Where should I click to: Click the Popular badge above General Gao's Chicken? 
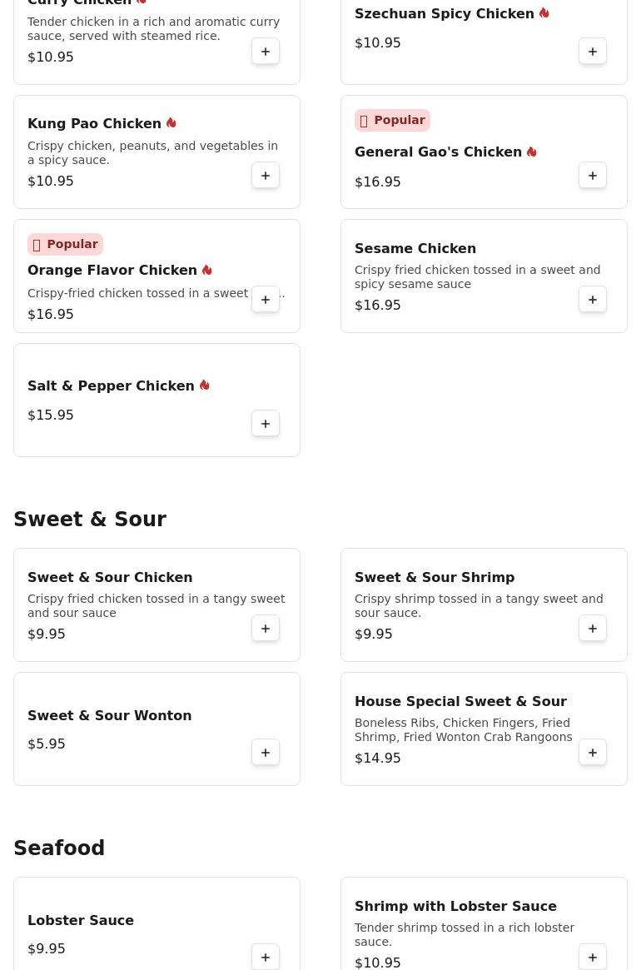pos(392,121)
